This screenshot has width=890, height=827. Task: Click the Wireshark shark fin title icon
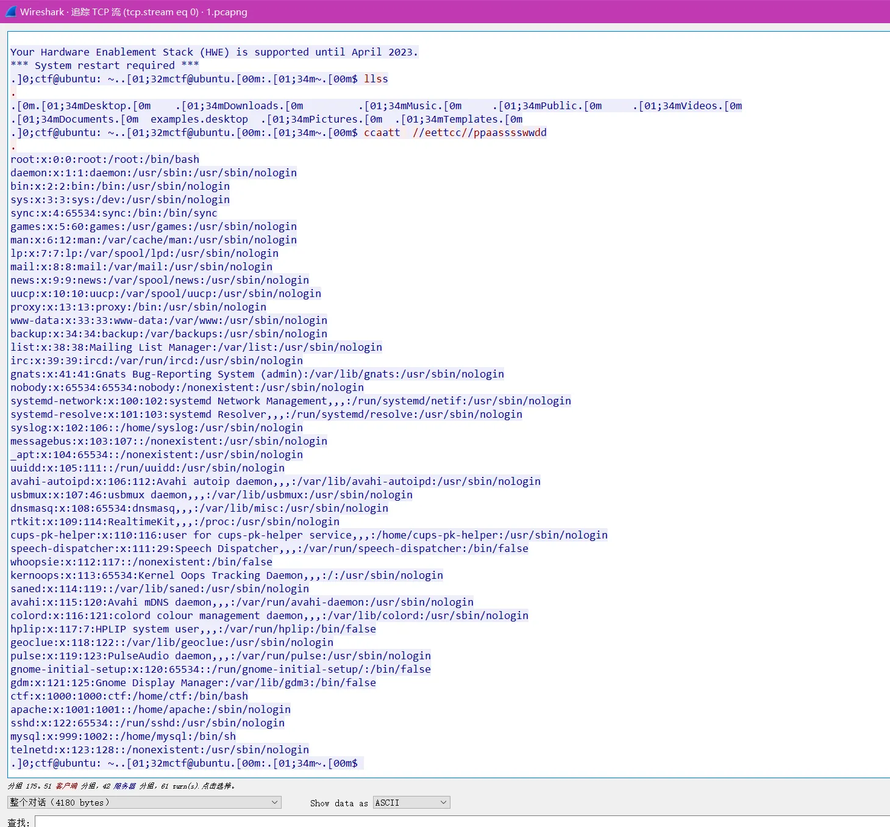coord(10,12)
